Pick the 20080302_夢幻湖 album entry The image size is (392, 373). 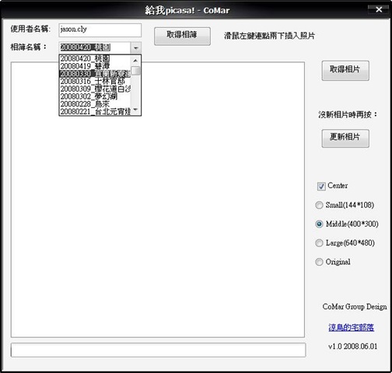95,96
